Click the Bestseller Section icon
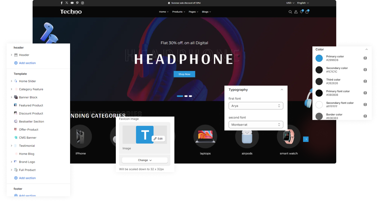 tap(16, 121)
